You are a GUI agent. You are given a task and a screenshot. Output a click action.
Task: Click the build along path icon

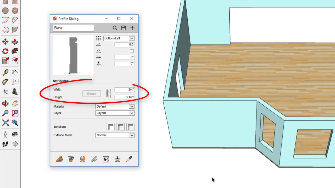click(71, 159)
